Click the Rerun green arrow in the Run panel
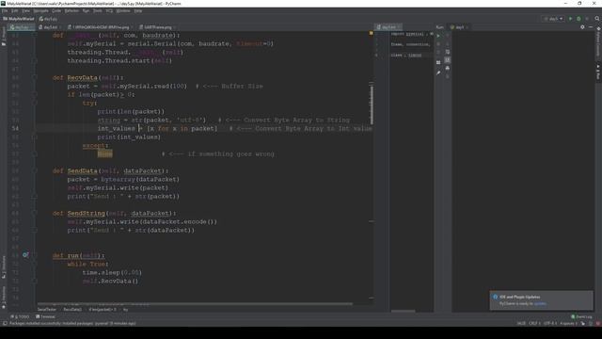 (438, 36)
